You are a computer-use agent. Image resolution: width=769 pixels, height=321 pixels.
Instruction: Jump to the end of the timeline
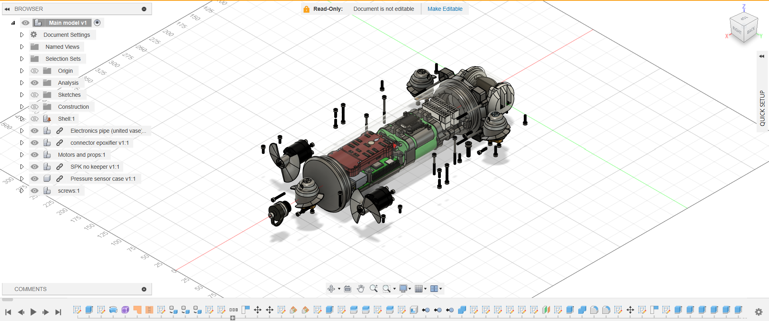point(59,312)
